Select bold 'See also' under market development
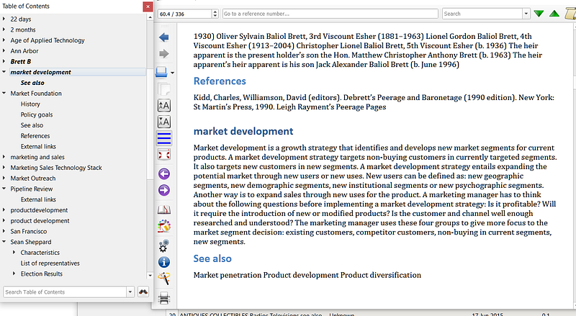 [x=32, y=83]
